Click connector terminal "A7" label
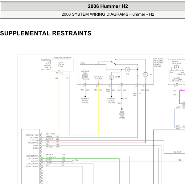Viewport: 185px width, 184px height. pos(57,73)
